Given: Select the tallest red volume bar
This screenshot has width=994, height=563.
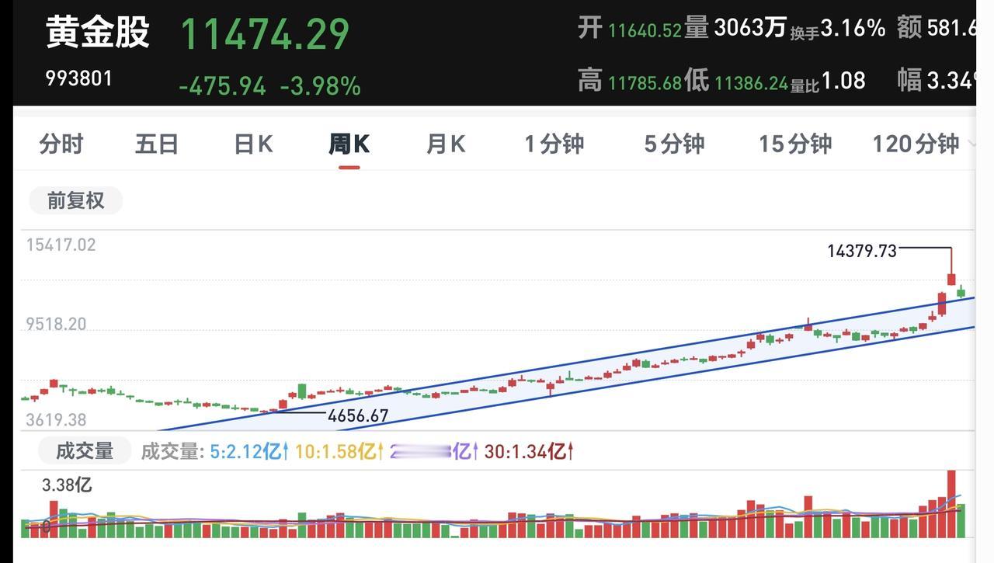Looking at the screenshot, I should pos(951,504).
